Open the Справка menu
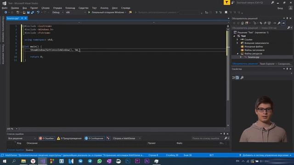 tap(125, 8)
